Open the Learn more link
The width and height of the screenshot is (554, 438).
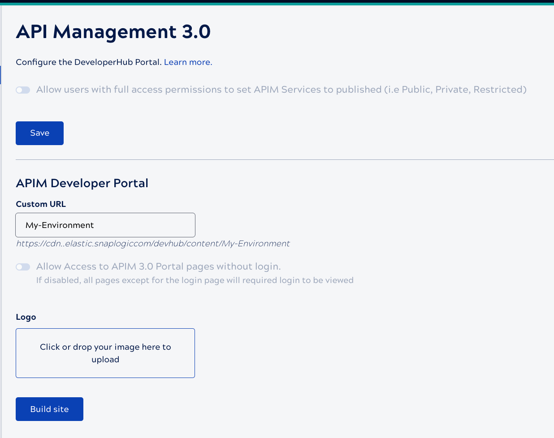(x=187, y=62)
